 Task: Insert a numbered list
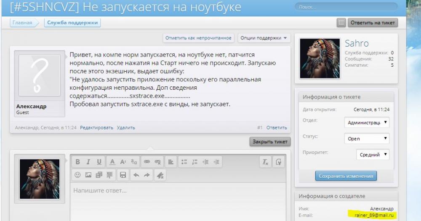pos(195,162)
